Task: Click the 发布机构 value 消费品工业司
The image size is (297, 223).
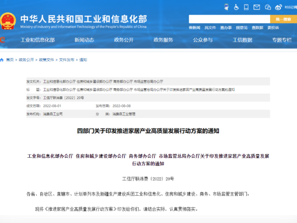Action: tap(53, 114)
